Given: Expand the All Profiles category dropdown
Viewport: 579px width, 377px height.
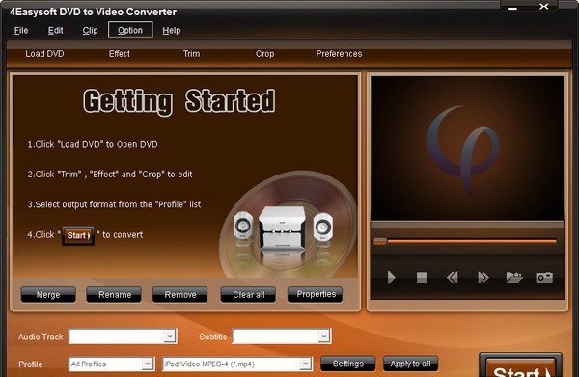Looking at the screenshot, I should 148,364.
